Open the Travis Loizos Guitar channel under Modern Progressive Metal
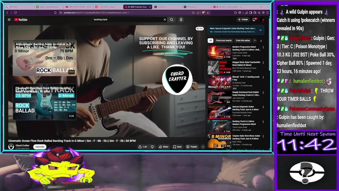The image size is (339, 191). coord(240,53)
